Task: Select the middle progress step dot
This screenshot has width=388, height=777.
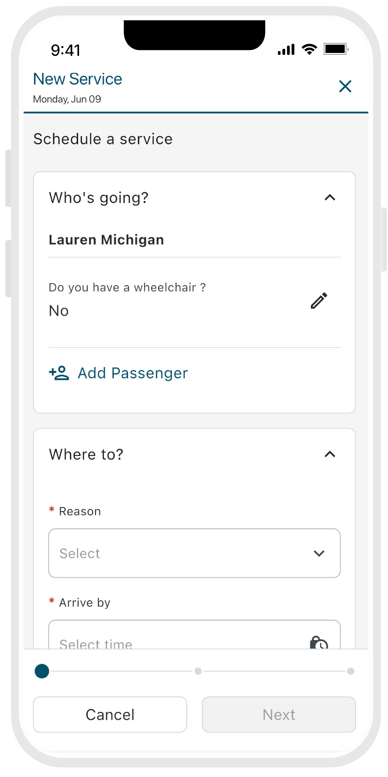Action: pyautogui.click(x=198, y=671)
